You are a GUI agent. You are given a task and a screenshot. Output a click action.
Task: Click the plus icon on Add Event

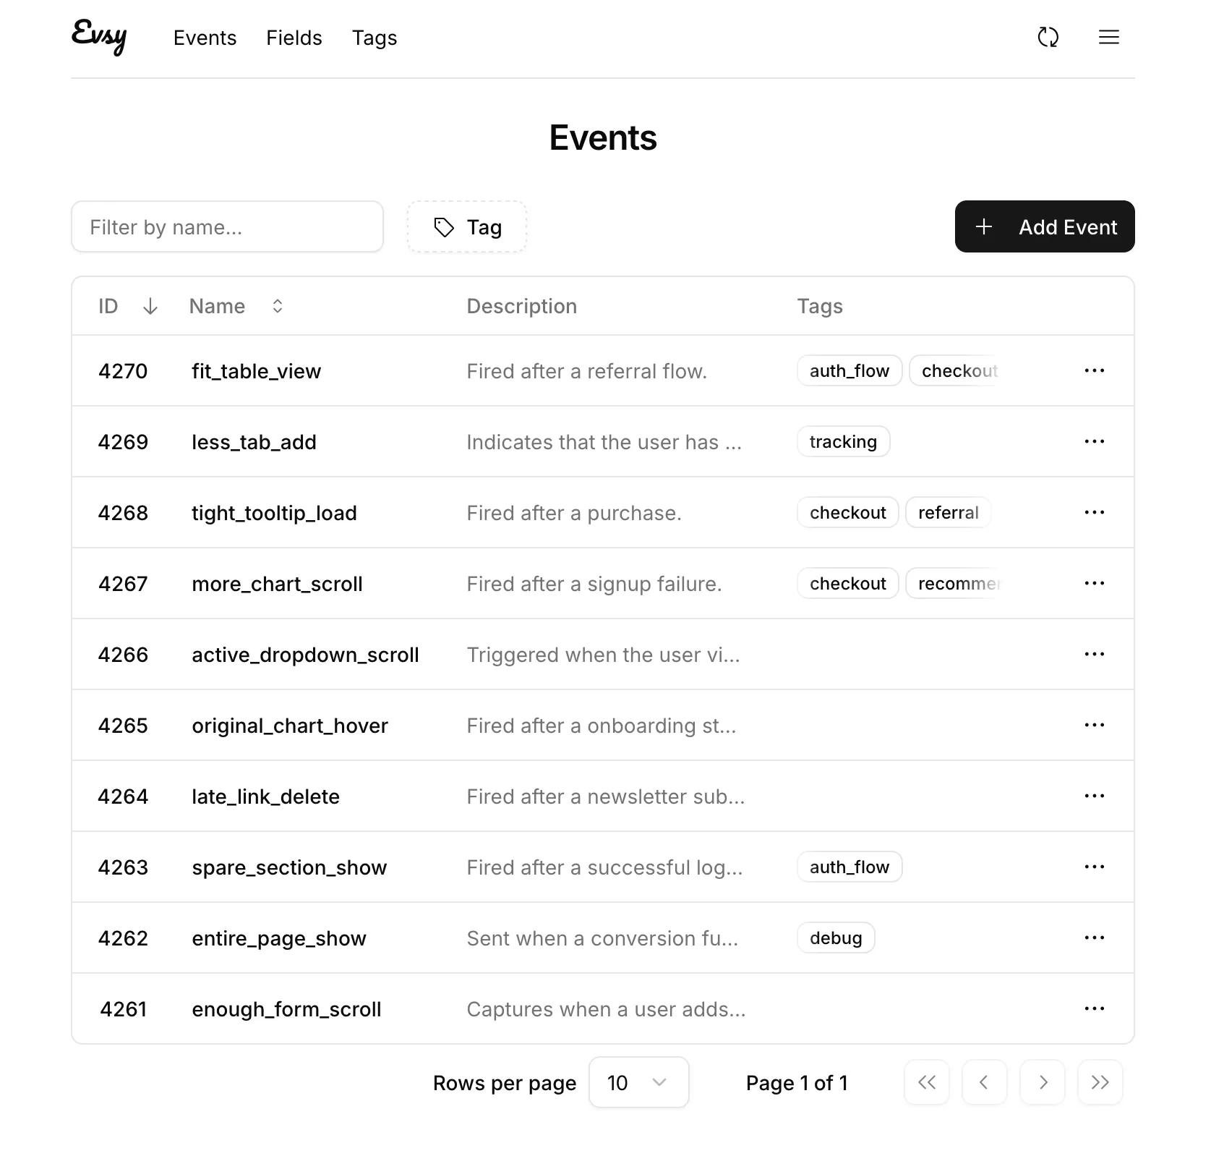(x=984, y=226)
